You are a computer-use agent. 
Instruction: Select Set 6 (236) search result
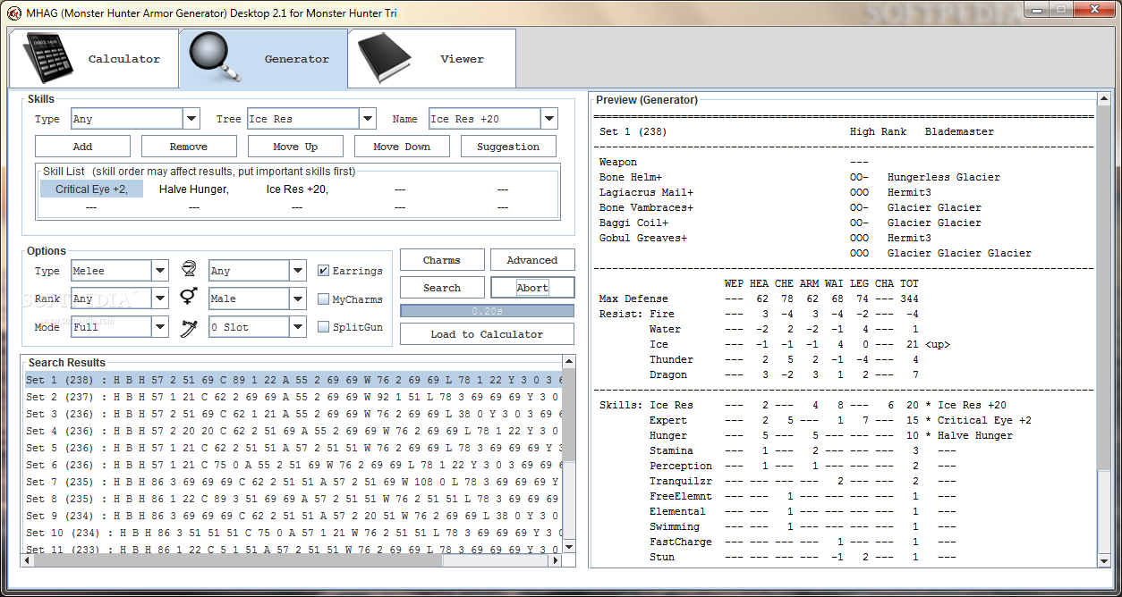pos(293,465)
